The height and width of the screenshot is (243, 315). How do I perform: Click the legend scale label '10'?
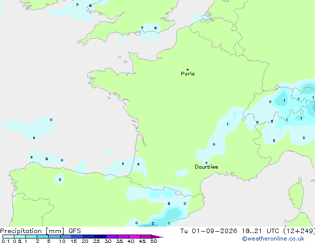(x=62, y=241)
